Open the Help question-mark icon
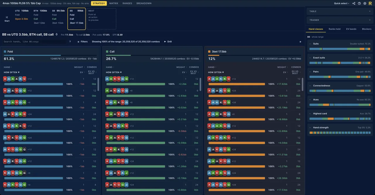 pyautogui.click(x=359, y=4)
